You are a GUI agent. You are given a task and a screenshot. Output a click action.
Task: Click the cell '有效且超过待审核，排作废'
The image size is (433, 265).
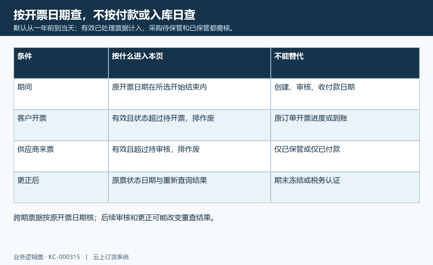189,156
